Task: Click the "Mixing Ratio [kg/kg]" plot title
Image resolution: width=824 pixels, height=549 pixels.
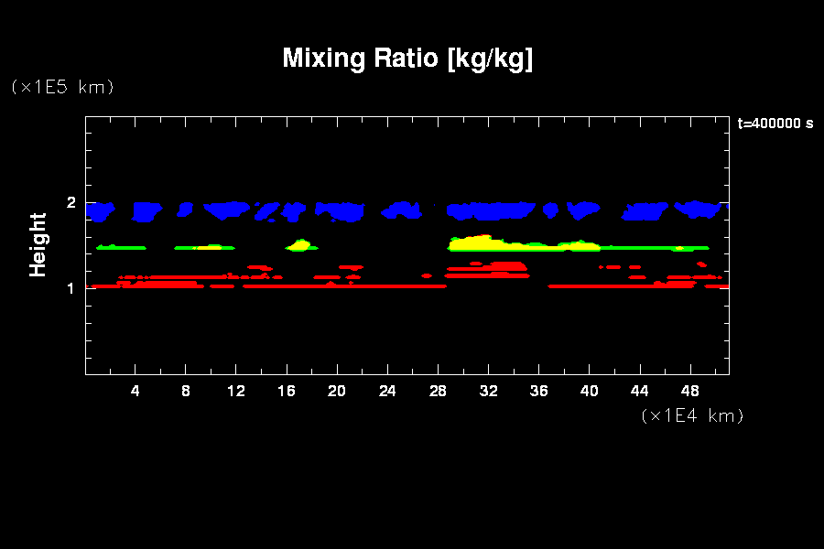Action: [407, 59]
